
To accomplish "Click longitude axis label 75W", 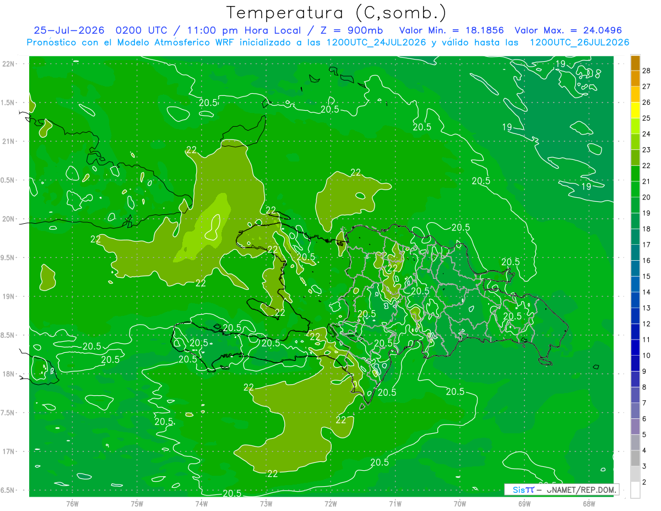I will [x=137, y=503].
